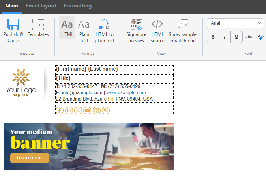
Task: Select the HTML format option
Action: coord(67,28)
